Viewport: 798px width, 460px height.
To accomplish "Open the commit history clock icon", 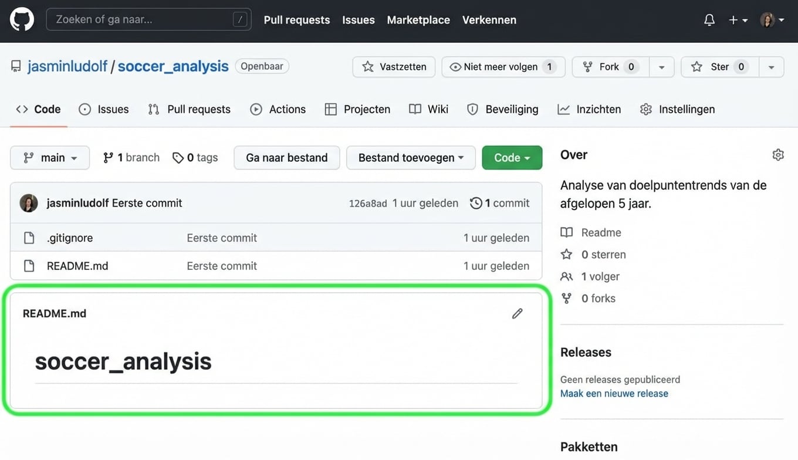I will (x=476, y=203).
